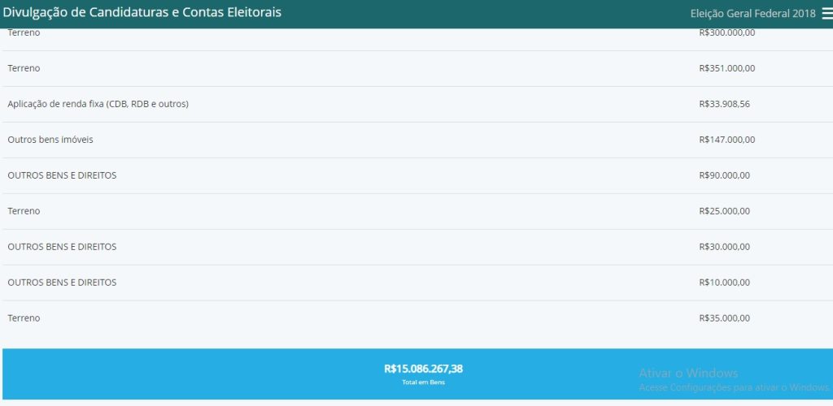Viewport: 833px width, 406px height.
Task: Click the Divulgação de Candidaturas e Contas Eleitorais title
Action: [x=142, y=13]
